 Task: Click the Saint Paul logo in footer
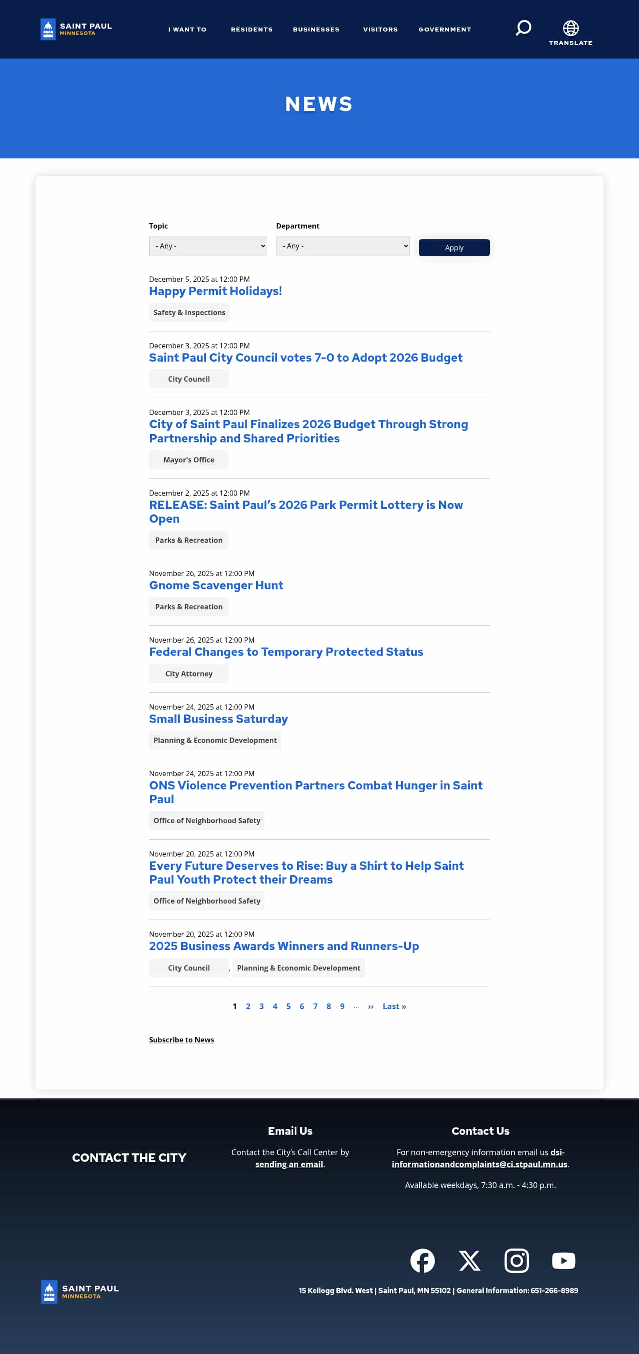point(80,1291)
